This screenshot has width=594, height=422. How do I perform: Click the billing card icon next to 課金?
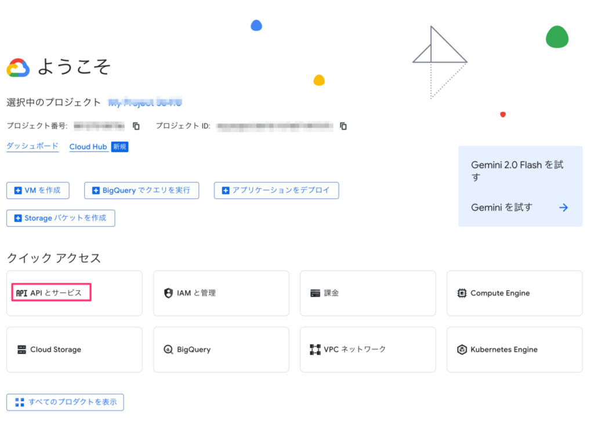pos(315,293)
